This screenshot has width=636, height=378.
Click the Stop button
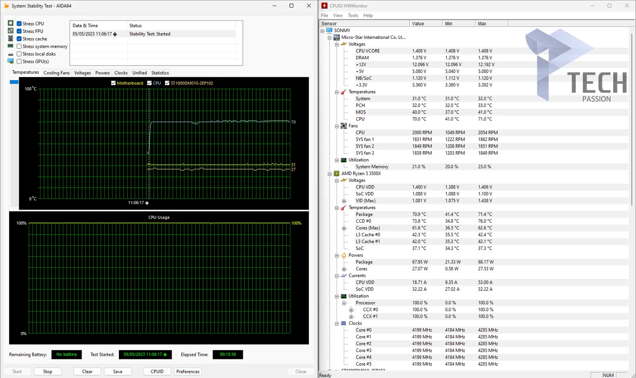(48, 372)
